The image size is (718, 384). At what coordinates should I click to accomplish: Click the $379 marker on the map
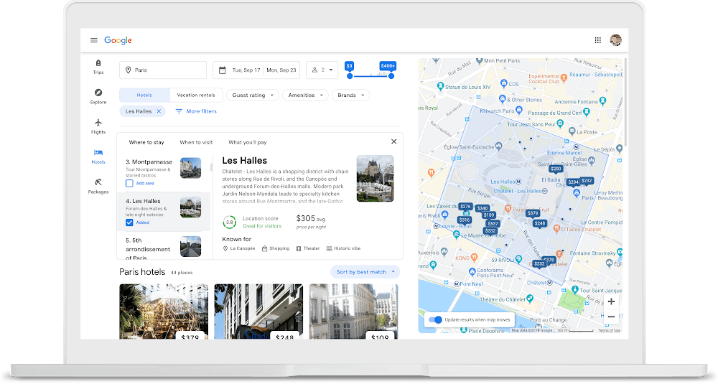click(533, 213)
